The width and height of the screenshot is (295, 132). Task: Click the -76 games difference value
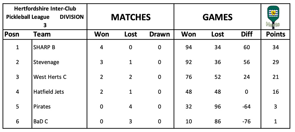pyautogui.click(x=247, y=121)
